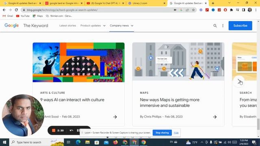Click the Arts & Culture article image
The width and height of the screenshot is (260, 146).
click(78, 62)
